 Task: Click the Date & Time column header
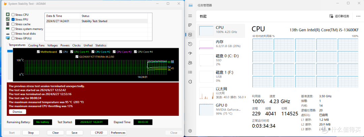(62, 16)
